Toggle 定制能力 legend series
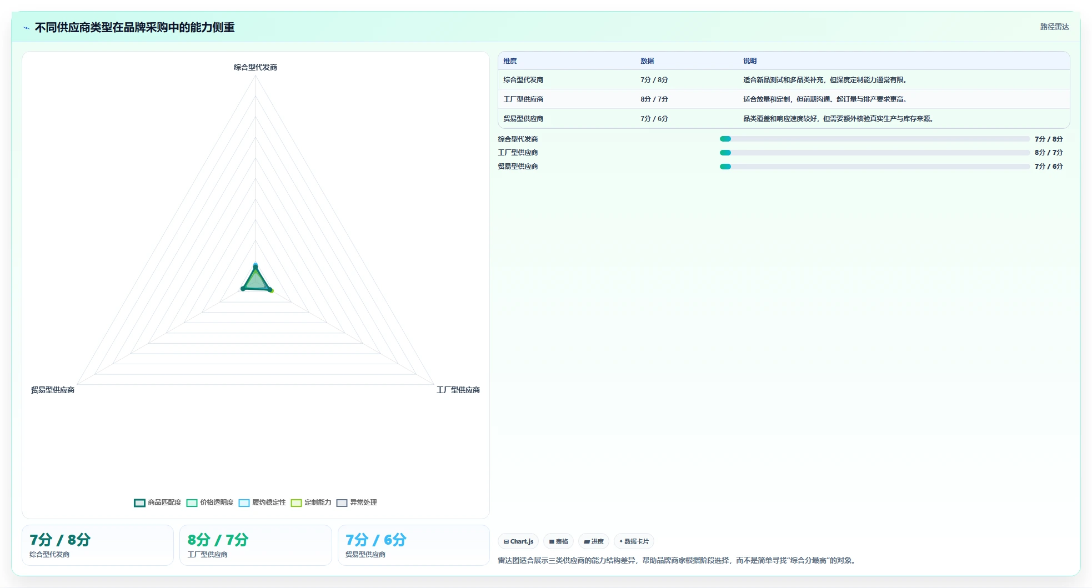This screenshot has height=588, width=1092. coord(311,502)
